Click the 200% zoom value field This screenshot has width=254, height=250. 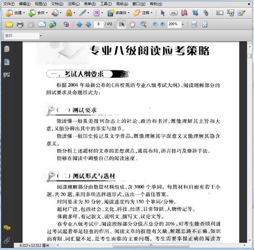174,24
